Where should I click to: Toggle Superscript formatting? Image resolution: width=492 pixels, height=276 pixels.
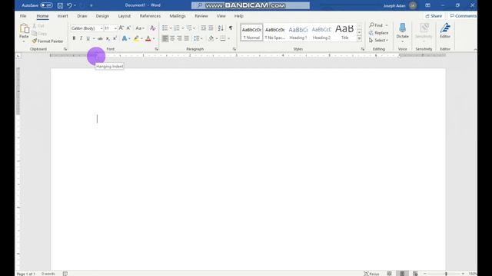pos(115,38)
